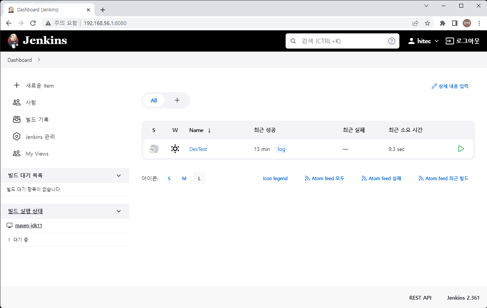
Task: Click the pencil icon for 상세 내용 입력
Action: tap(434, 86)
